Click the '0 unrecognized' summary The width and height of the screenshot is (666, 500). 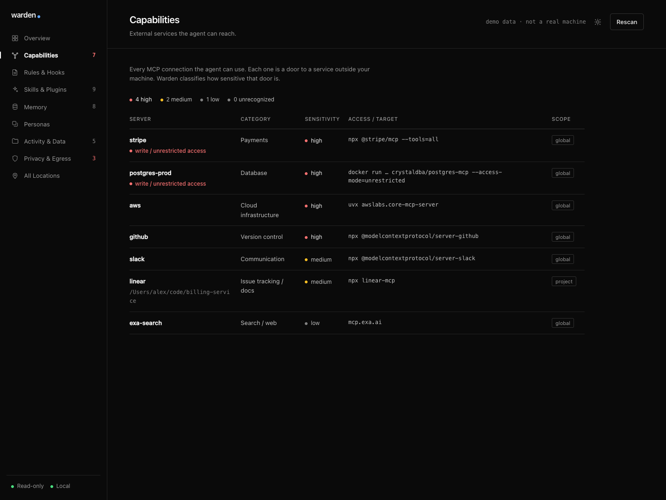(x=251, y=100)
